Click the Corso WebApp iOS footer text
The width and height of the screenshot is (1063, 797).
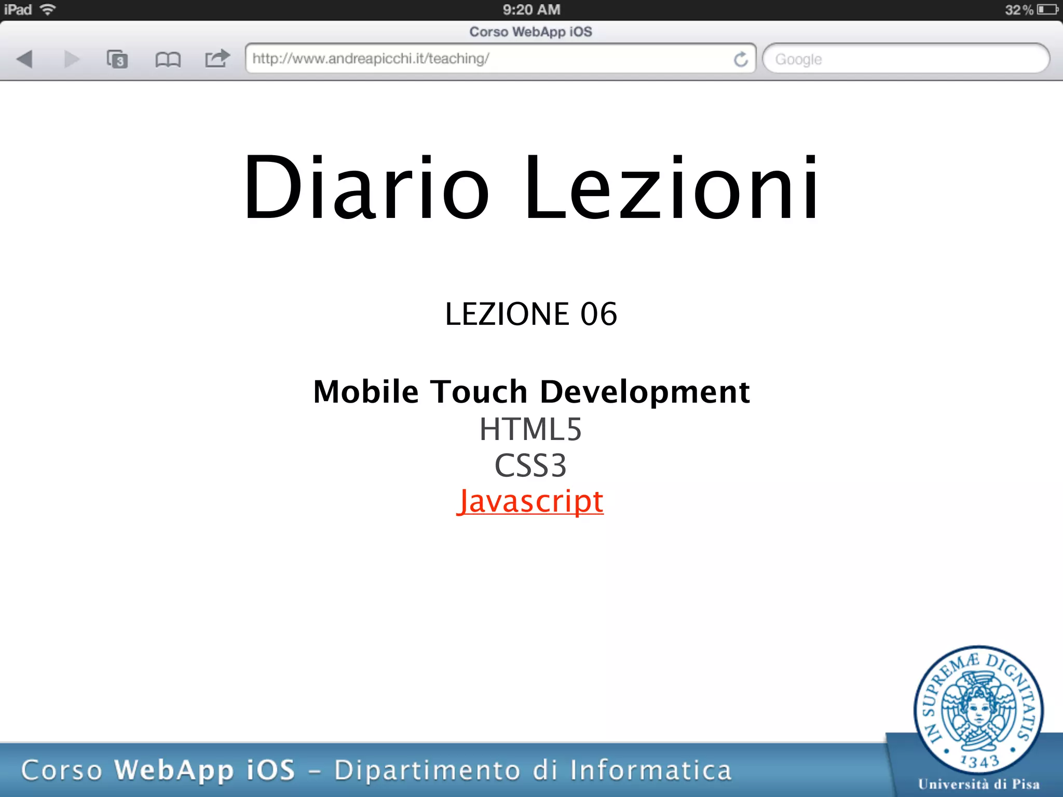click(376, 770)
